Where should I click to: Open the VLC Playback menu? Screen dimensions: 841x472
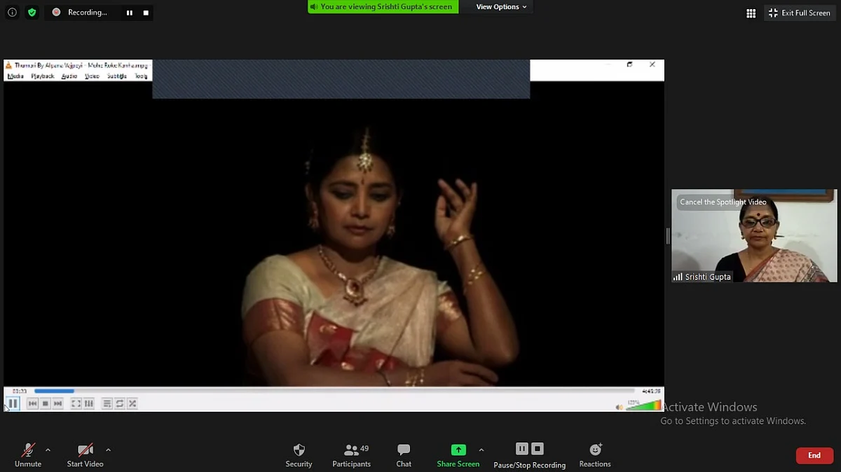42,76
